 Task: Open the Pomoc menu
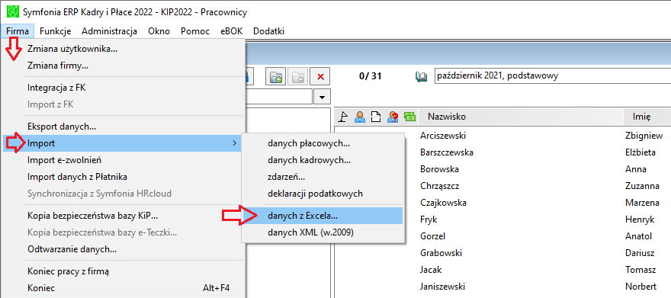click(195, 31)
